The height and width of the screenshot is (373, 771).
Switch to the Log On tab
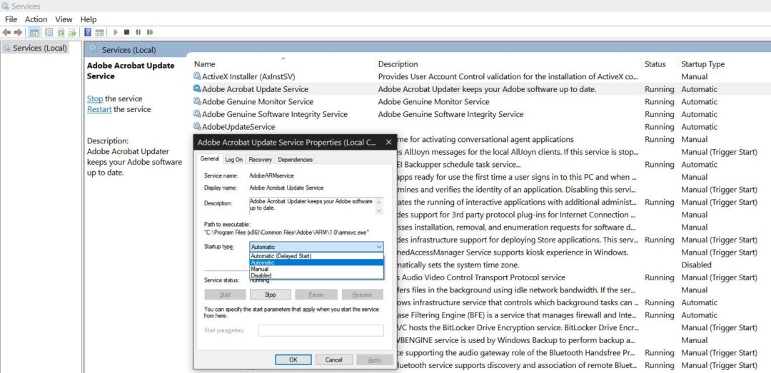coord(233,159)
